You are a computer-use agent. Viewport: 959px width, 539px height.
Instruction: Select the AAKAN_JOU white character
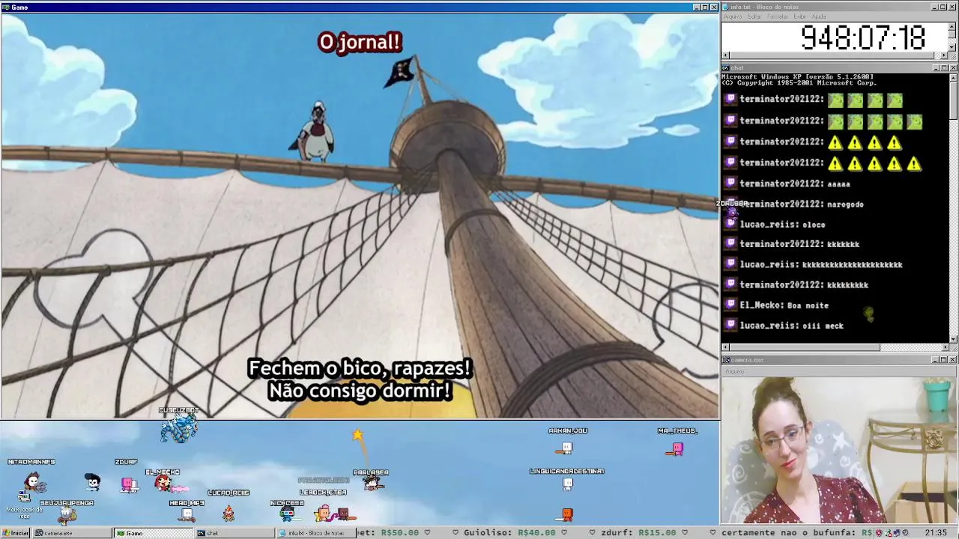pos(567,448)
